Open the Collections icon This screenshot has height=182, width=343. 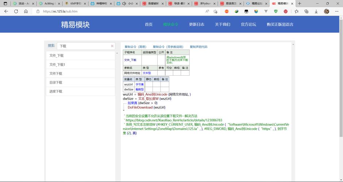click(307, 11)
